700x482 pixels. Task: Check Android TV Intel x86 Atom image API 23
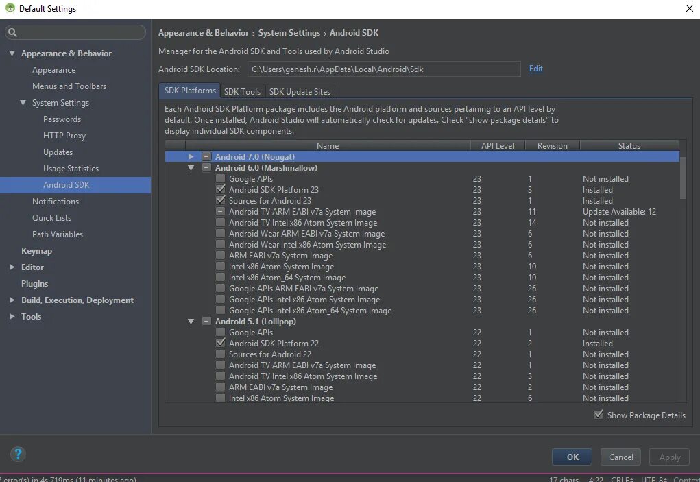tap(220, 222)
